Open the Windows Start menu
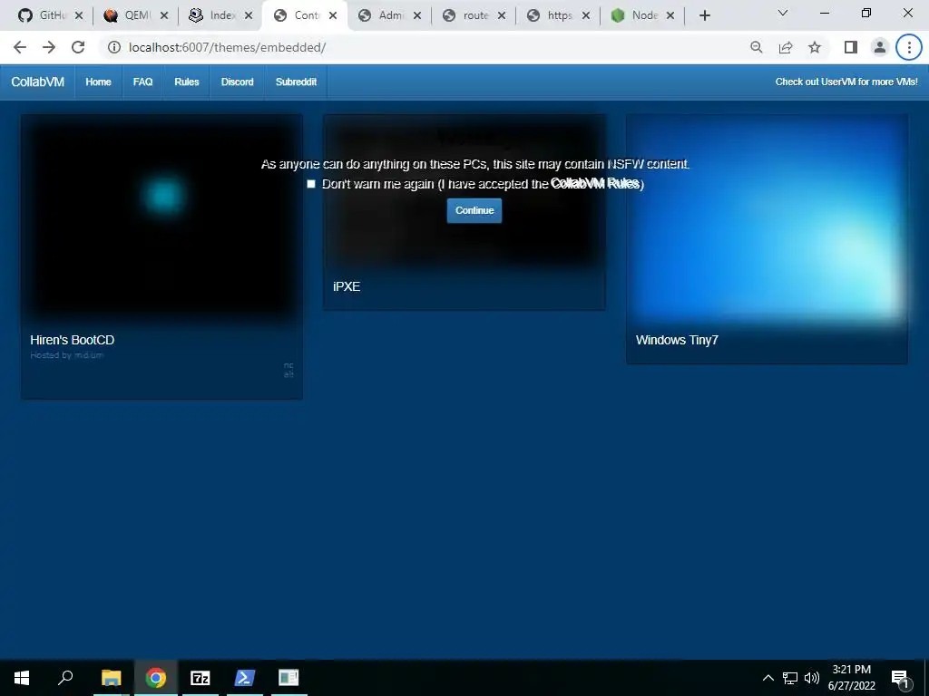This screenshot has width=929, height=696. tap(22, 678)
